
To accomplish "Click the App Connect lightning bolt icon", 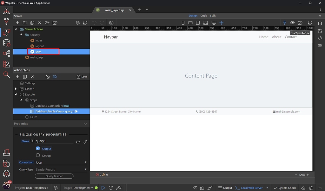I will click(x=285, y=22).
